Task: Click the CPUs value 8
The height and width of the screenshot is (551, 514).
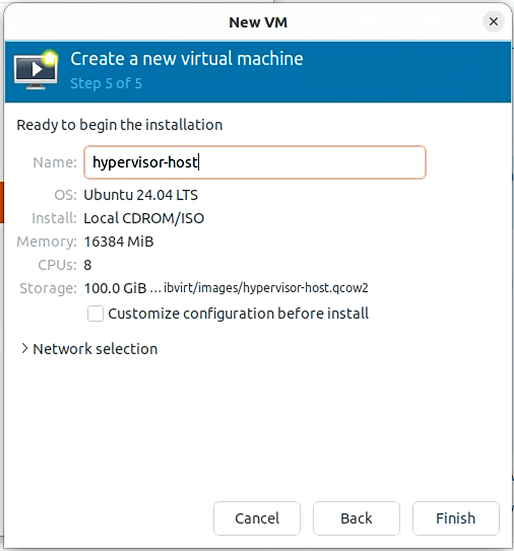Action: 87,265
